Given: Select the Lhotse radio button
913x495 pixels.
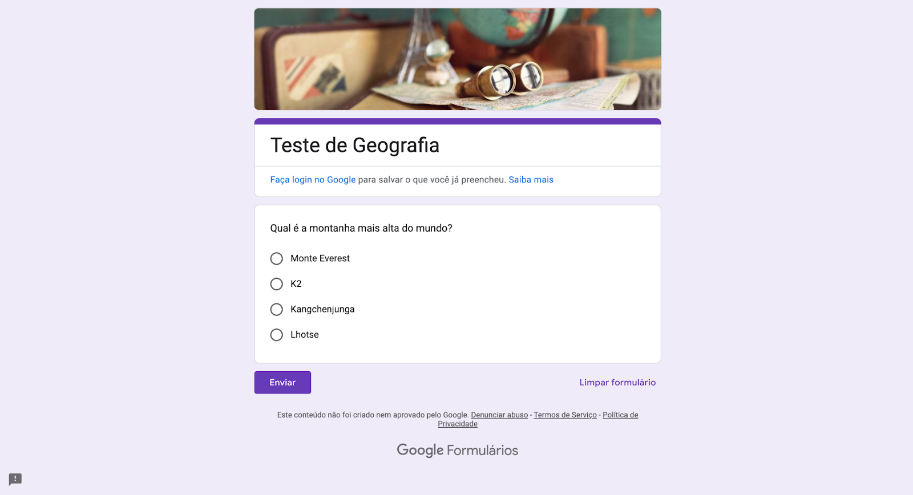Looking at the screenshot, I should tap(276, 335).
